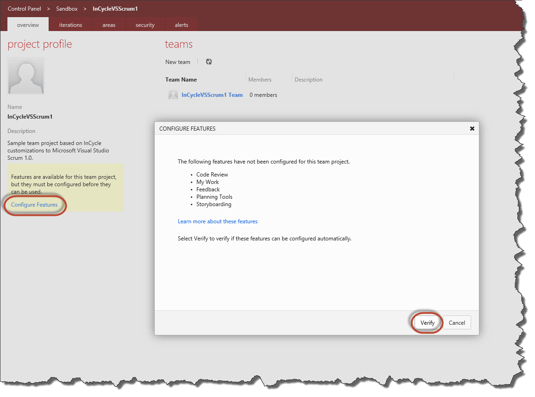The height and width of the screenshot is (397, 535).
Task: Sort by Team Name column header
Action: coord(181,80)
